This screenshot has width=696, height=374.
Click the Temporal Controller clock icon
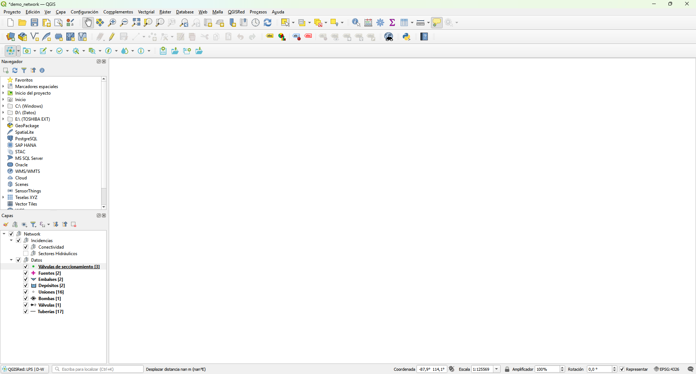pos(256,22)
